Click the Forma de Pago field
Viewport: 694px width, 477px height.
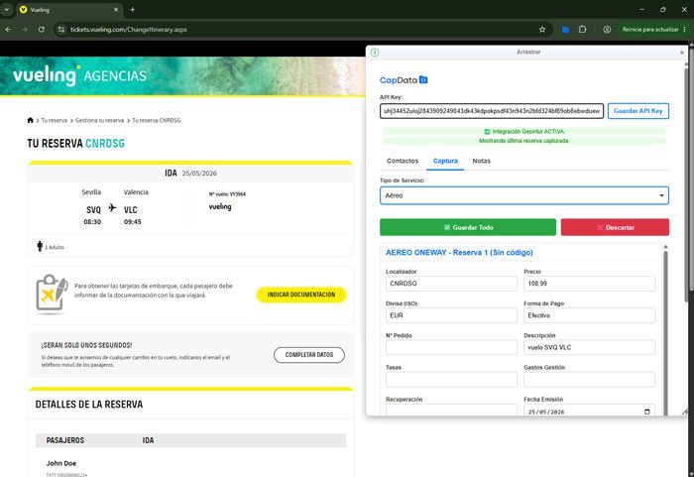pos(589,315)
